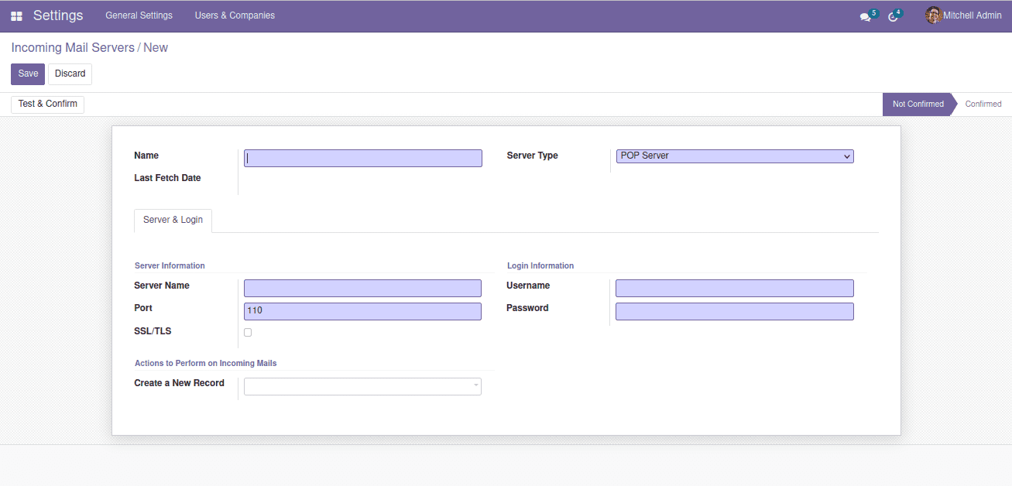Click the Confirmed status stage
The width and height of the screenshot is (1012, 486).
pyautogui.click(x=983, y=104)
